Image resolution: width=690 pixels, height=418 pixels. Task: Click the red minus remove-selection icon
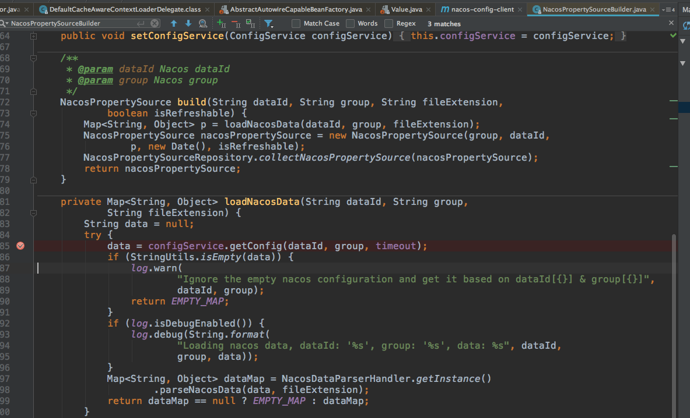pyautogui.click(x=236, y=24)
